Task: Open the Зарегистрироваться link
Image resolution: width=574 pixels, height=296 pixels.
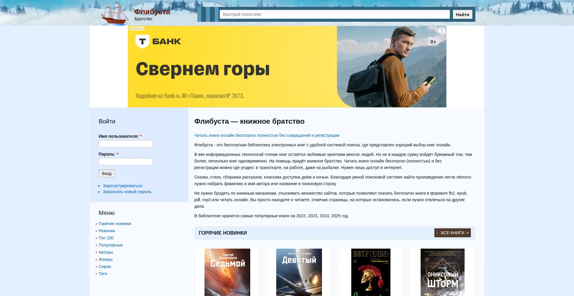Action: pyautogui.click(x=123, y=186)
